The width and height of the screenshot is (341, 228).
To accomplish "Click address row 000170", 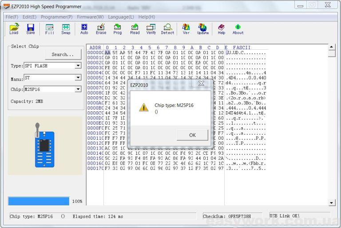I will click(95, 169).
